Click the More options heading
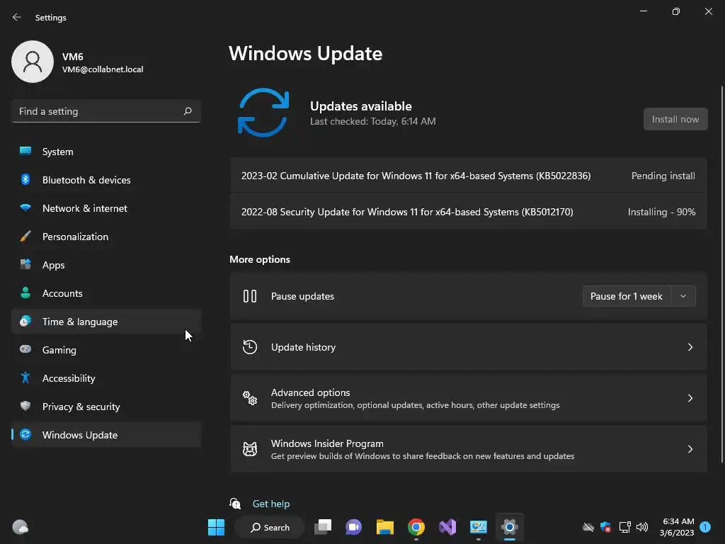 tap(259, 259)
